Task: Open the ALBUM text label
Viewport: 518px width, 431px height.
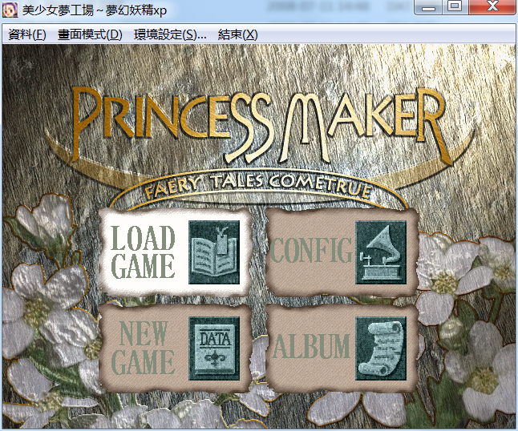Action: pyautogui.click(x=312, y=348)
